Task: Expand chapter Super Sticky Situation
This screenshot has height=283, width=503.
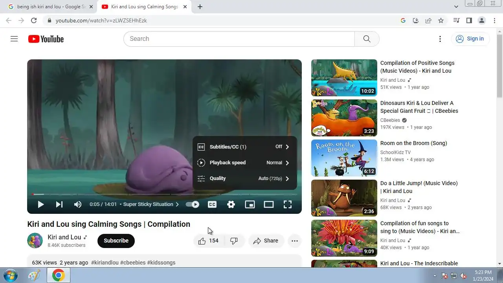Action: click(151, 204)
